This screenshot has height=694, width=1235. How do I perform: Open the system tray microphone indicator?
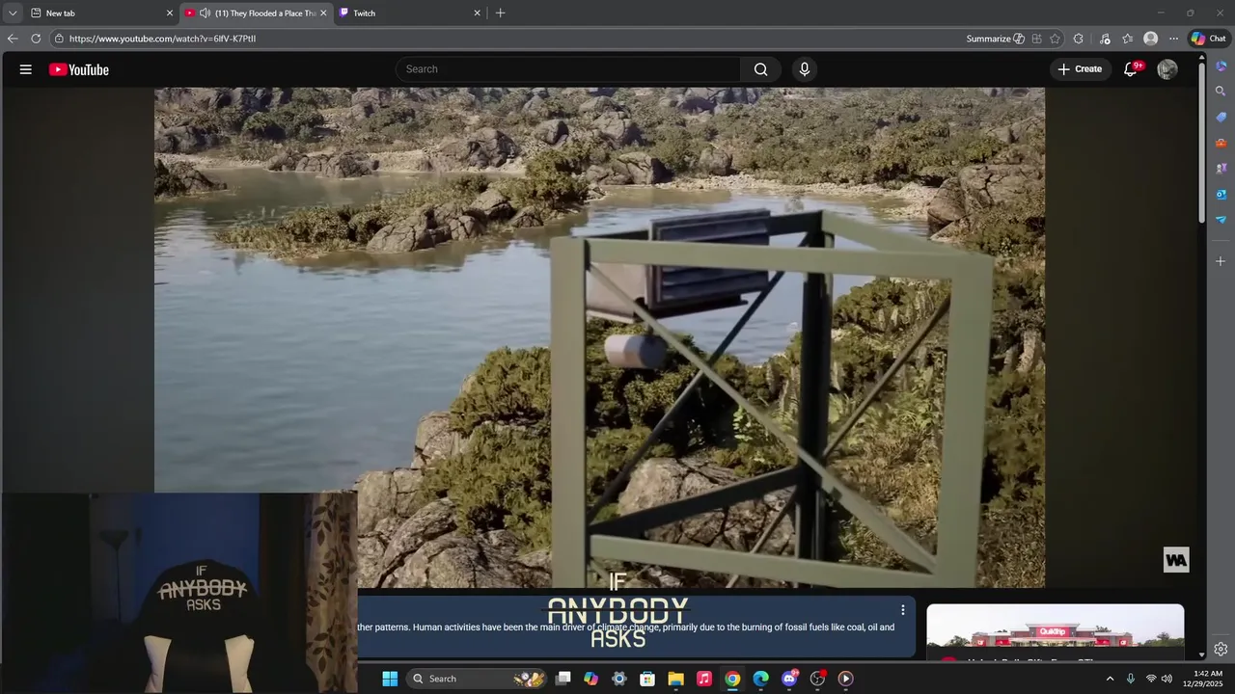click(x=1131, y=679)
